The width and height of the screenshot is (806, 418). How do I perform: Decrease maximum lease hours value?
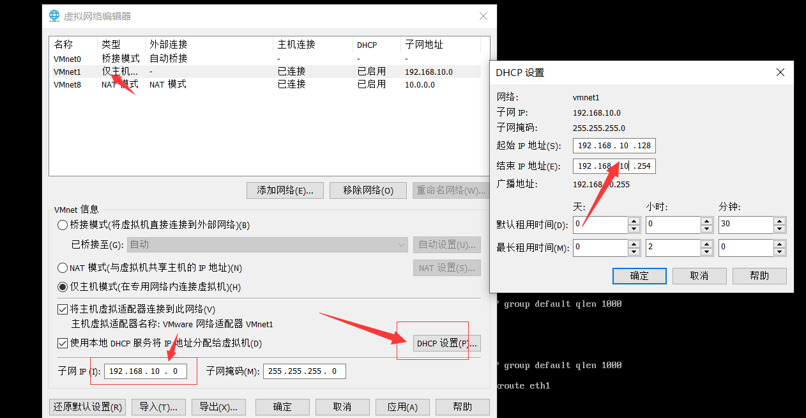pyautogui.click(x=707, y=251)
